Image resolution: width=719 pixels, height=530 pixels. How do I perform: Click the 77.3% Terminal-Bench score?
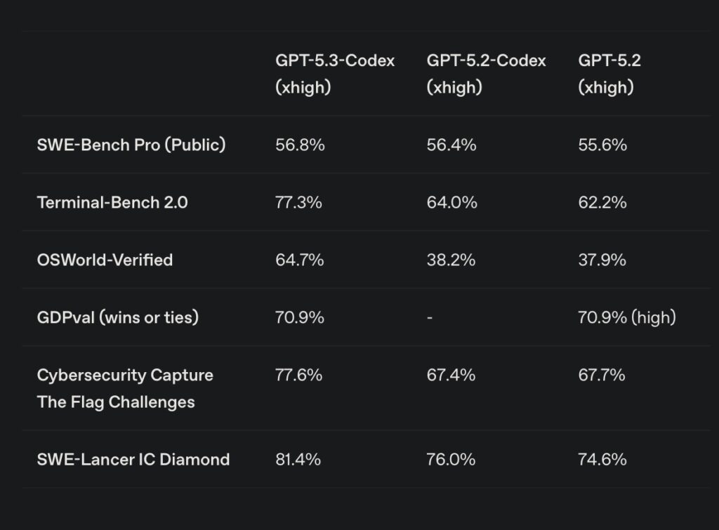(x=299, y=202)
